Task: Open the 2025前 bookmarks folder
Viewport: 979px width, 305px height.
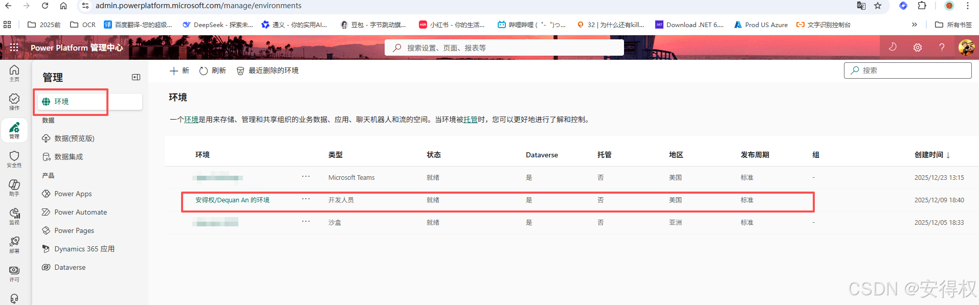Action: click(x=44, y=25)
